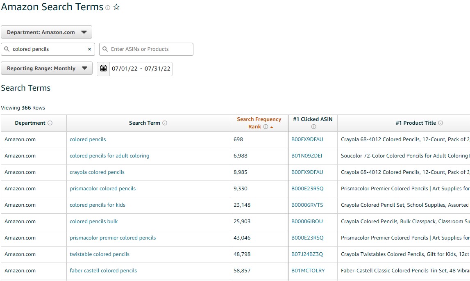Open ASIN B00FX9DFAU in crayola colored pencils row
The height and width of the screenshot is (281, 470).
coord(307,172)
